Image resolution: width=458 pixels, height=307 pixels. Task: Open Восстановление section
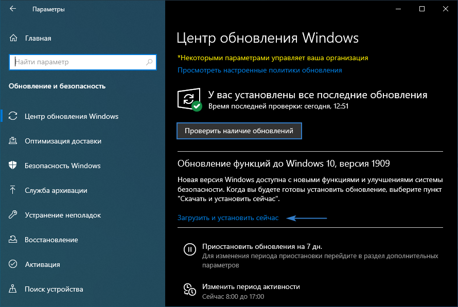click(51, 240)
